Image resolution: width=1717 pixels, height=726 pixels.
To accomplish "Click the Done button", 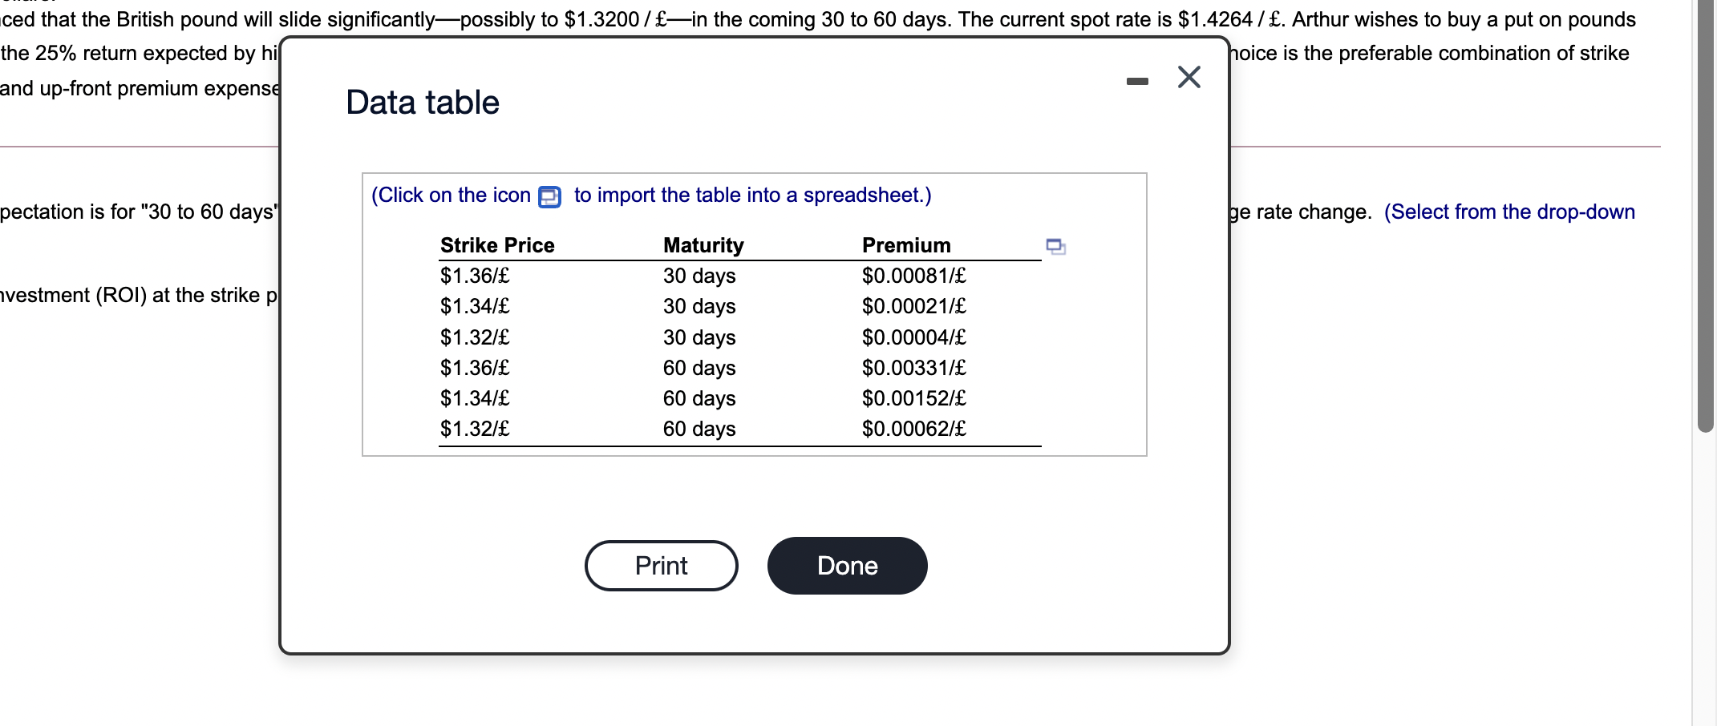I will click(847, 566).
